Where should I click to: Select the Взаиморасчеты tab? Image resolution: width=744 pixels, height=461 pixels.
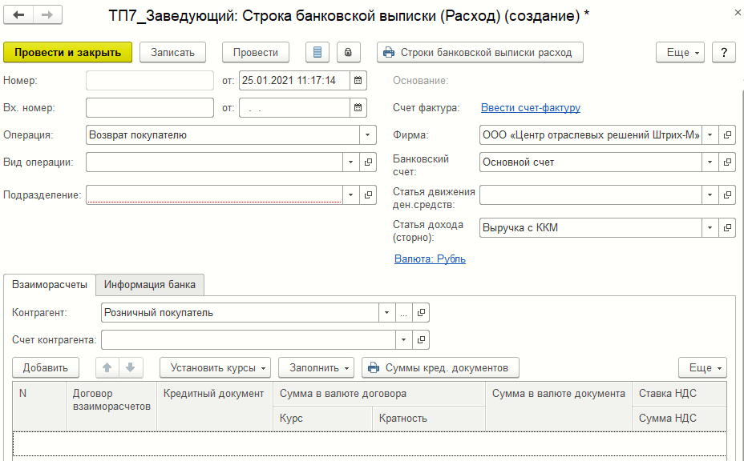(x=50, y=285)
